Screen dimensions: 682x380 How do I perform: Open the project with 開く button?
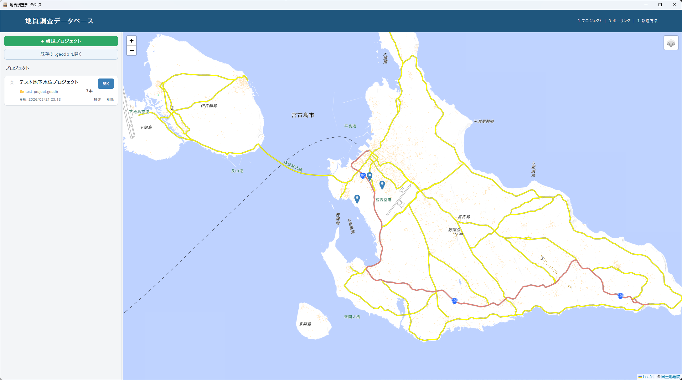pos(106,84)
